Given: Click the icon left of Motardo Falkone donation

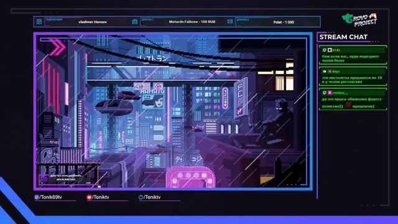Looking at the screenshot, I should (134, 22).
